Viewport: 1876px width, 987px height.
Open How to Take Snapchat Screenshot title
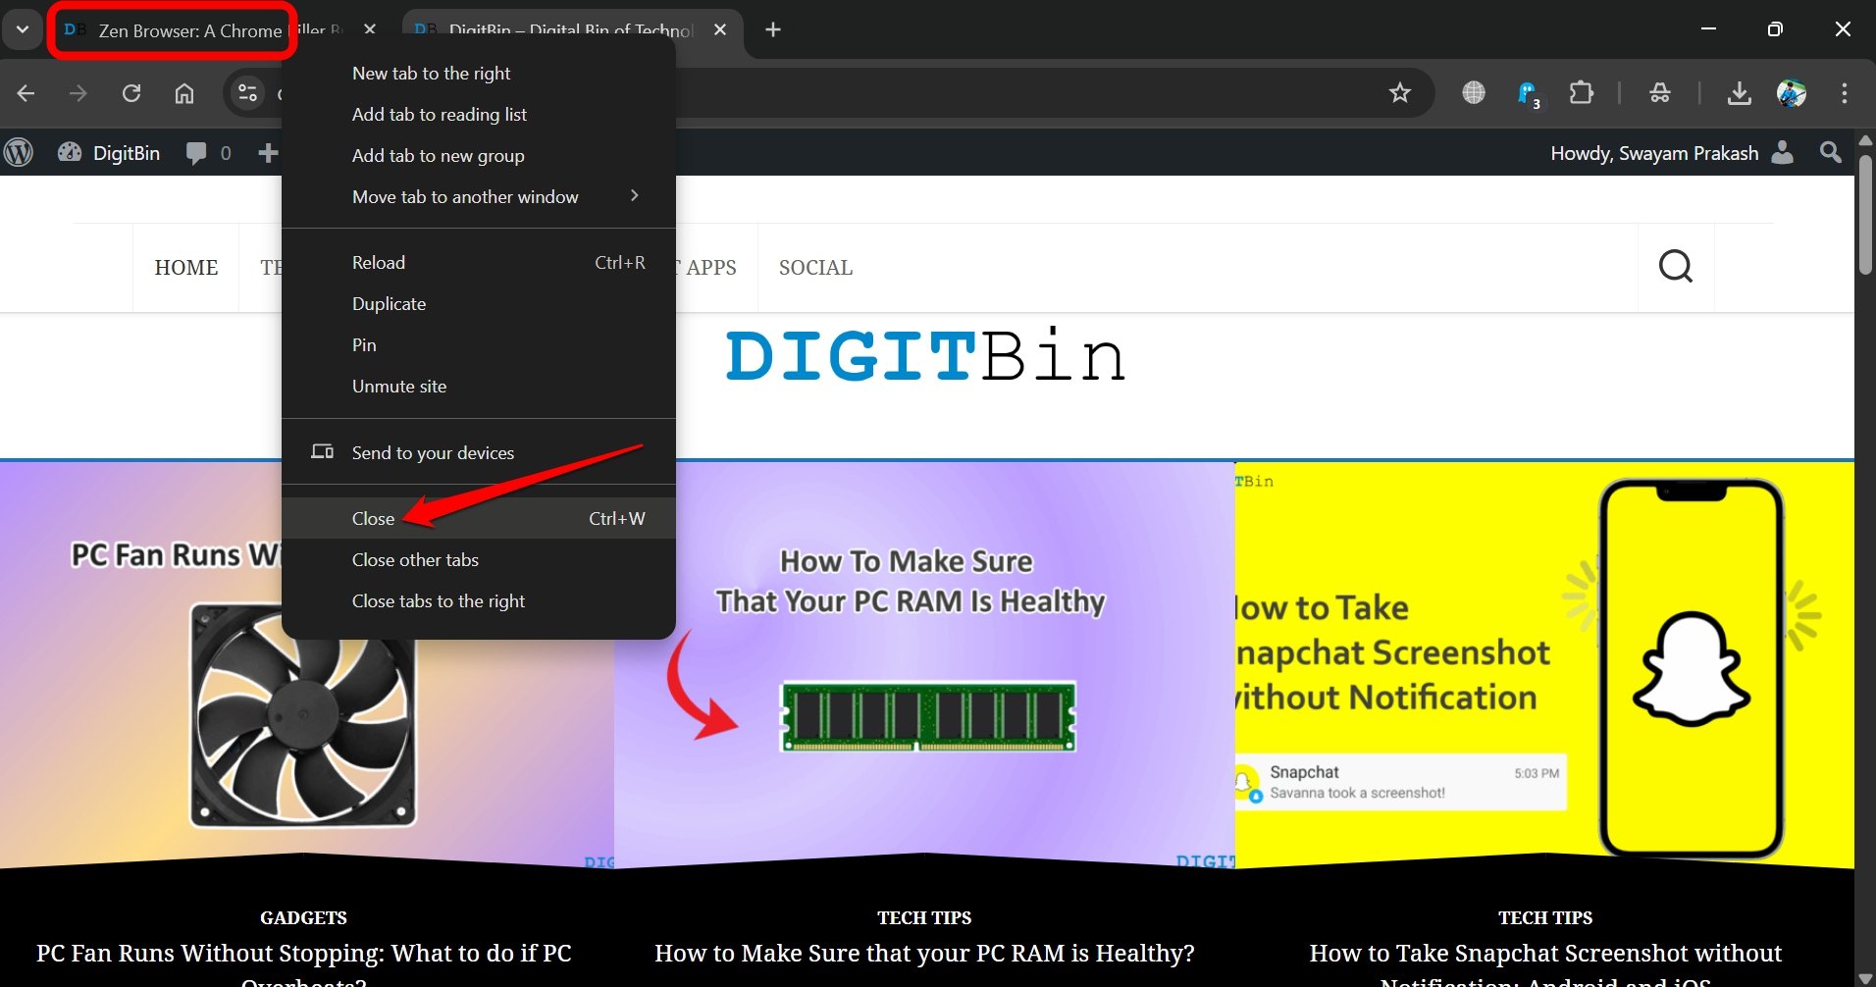pos(1545,963)
